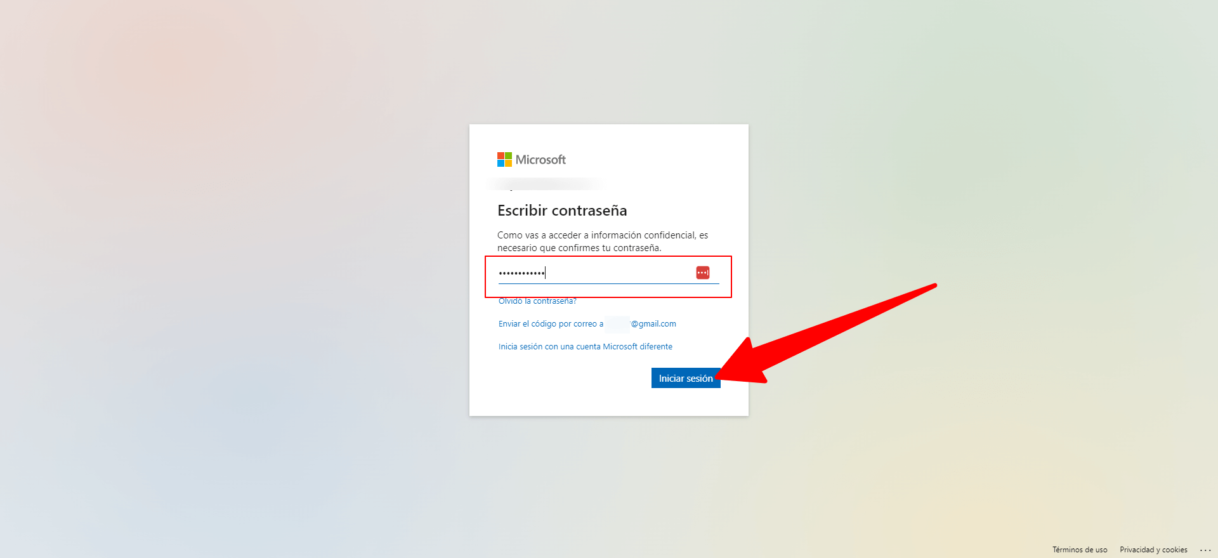Image resolution: width=1218 pixels, height=558 pixels.
Task: Choose Inicia sesión con cuenta Microsoft diferente
Action: coord(585,347)
